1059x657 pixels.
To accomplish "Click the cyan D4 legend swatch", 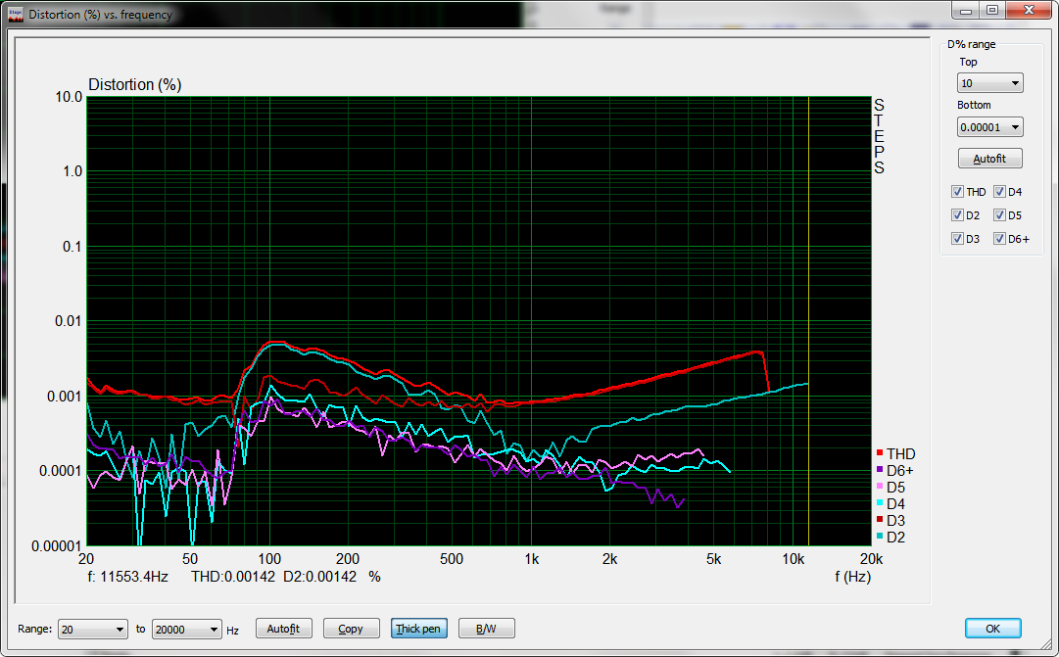I will (880, 503).
